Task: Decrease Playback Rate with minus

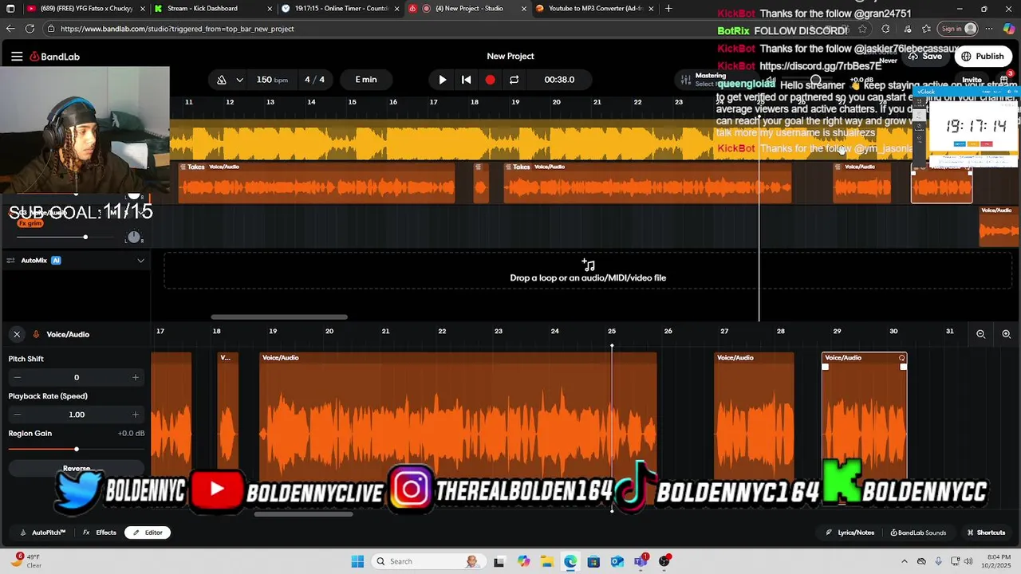Action: coord(18,415)
